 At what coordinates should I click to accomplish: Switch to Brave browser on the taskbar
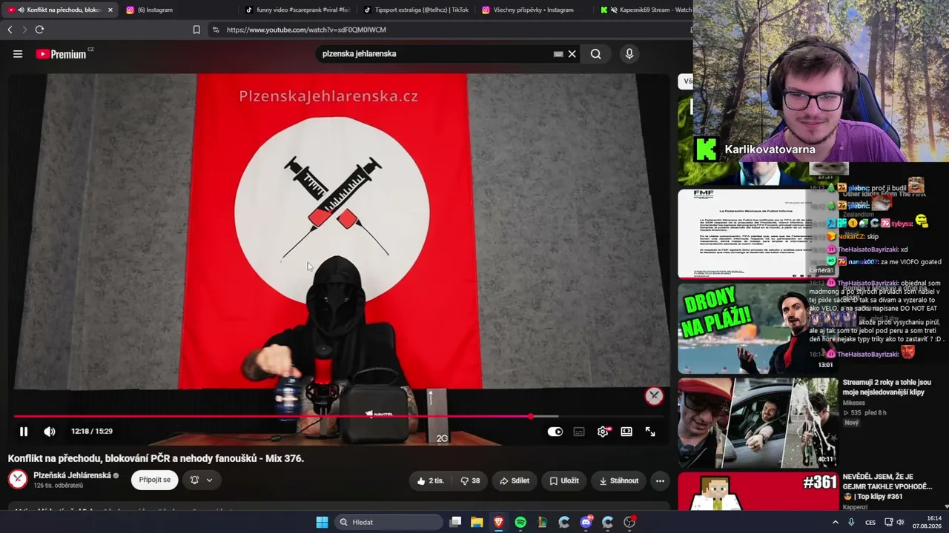[x=498, y=522]
